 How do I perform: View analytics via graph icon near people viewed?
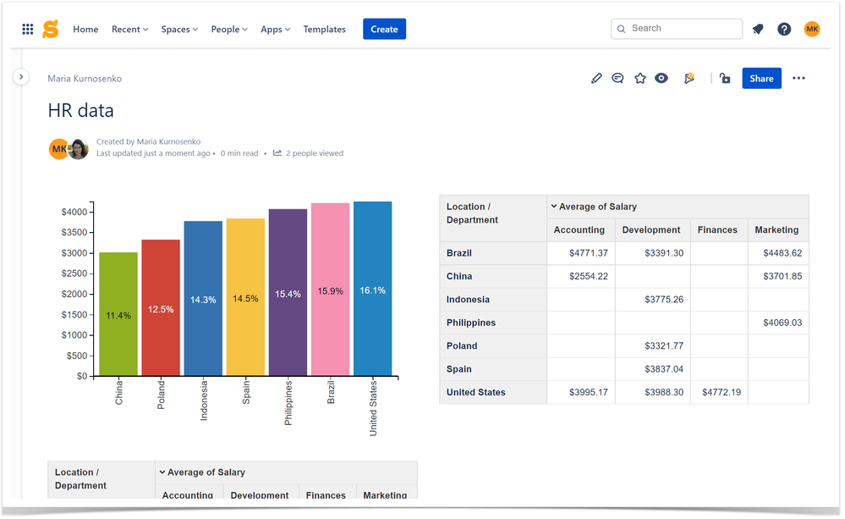coord(277,152)
